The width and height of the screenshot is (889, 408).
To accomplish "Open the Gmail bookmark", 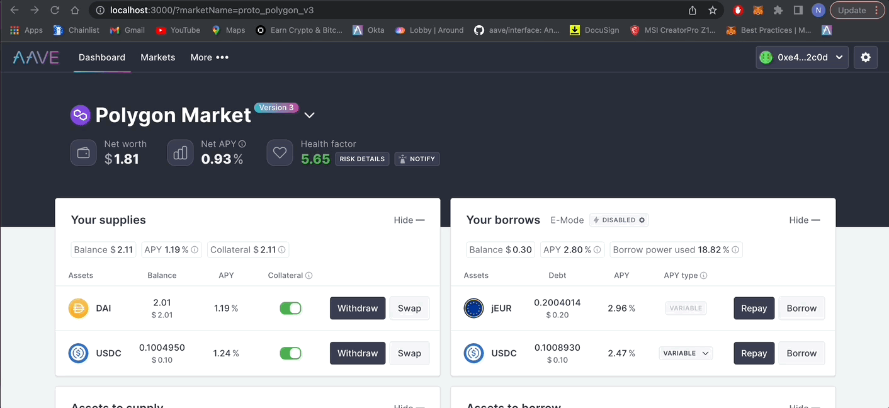I will 127,30.
